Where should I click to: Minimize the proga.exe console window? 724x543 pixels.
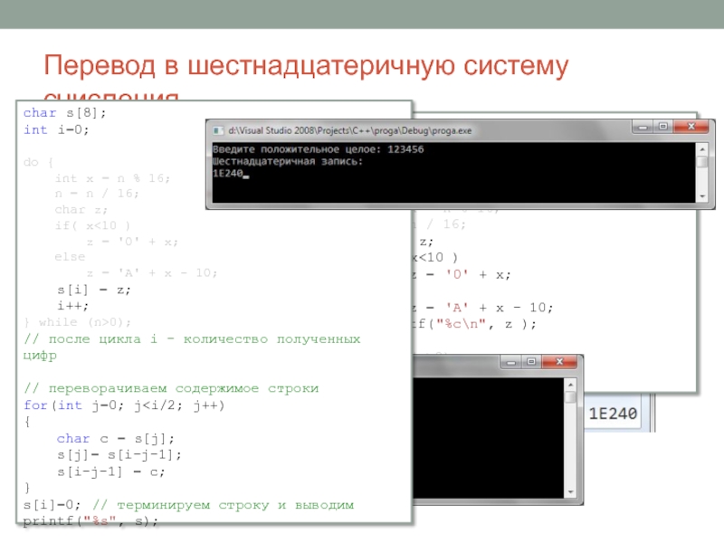(x=643, y=127)
